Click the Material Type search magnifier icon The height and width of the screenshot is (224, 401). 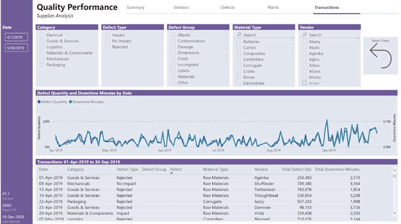click(239, 34)
